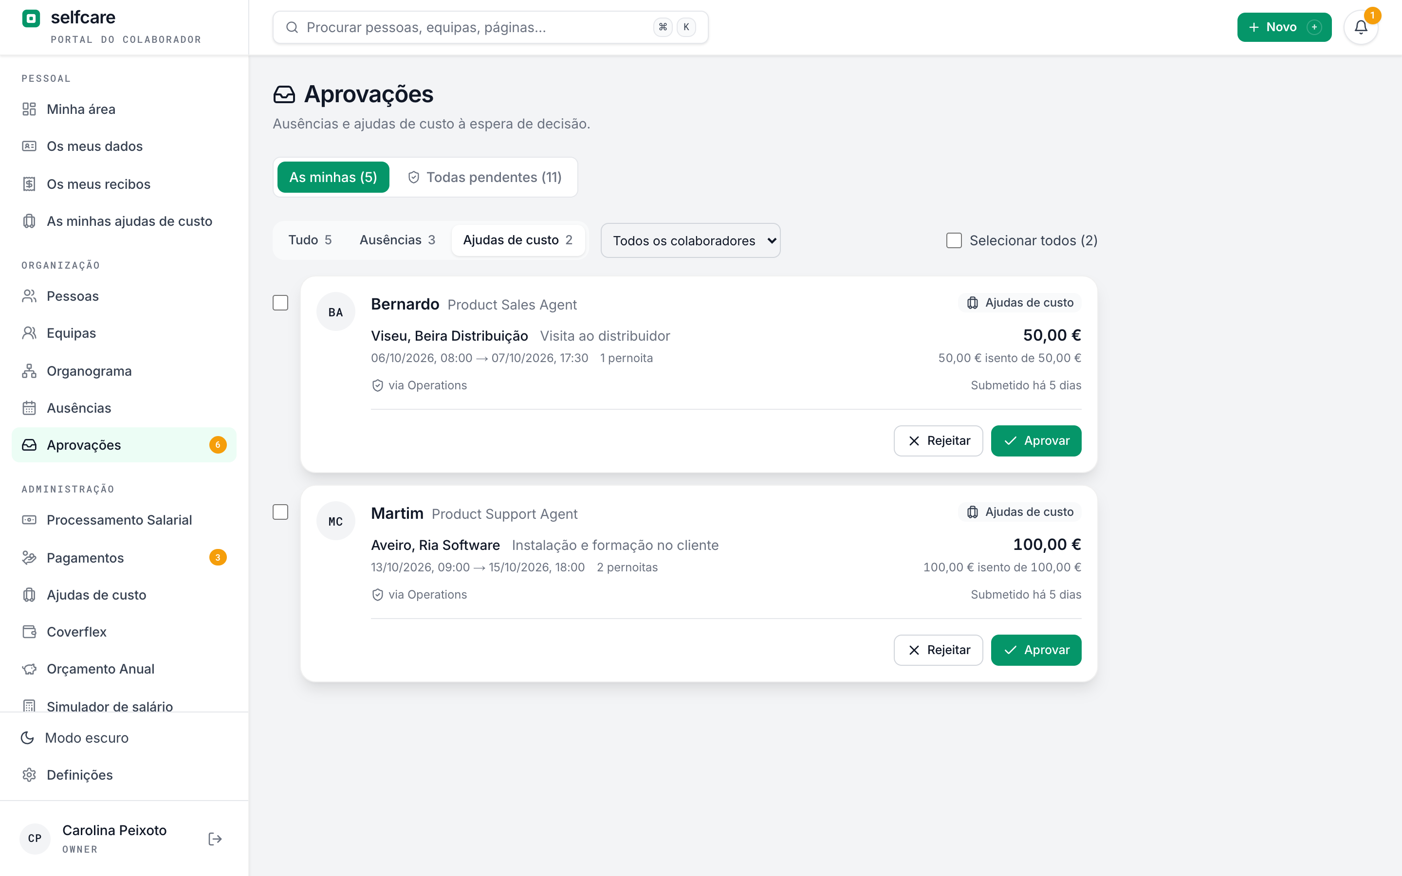Toggle Modo escuro
The height and width of the screenshot is (876, 1402).
(124, 737)
